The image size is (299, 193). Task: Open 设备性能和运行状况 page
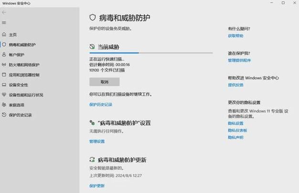pos(26,95)
